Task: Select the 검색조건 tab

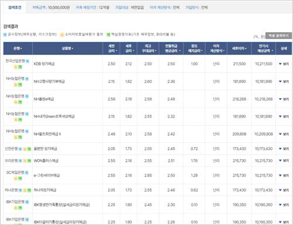Action: 15,8
